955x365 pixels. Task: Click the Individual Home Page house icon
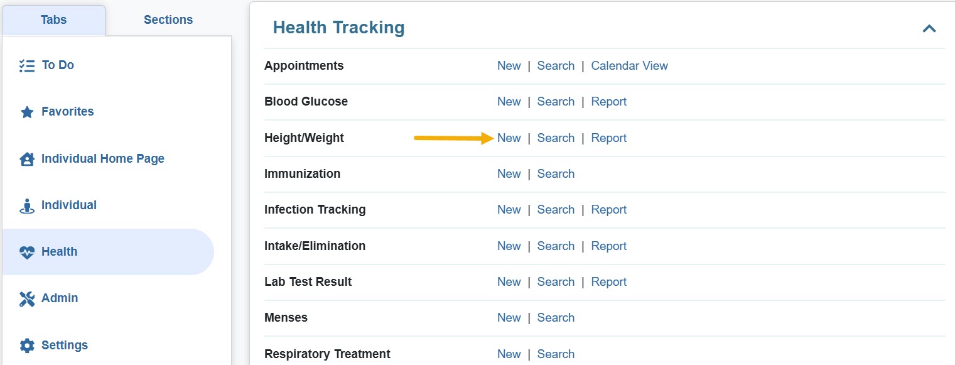click(26, 158)
